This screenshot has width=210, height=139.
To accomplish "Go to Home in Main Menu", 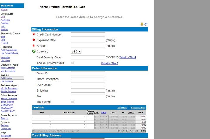I will coord(4,10).
